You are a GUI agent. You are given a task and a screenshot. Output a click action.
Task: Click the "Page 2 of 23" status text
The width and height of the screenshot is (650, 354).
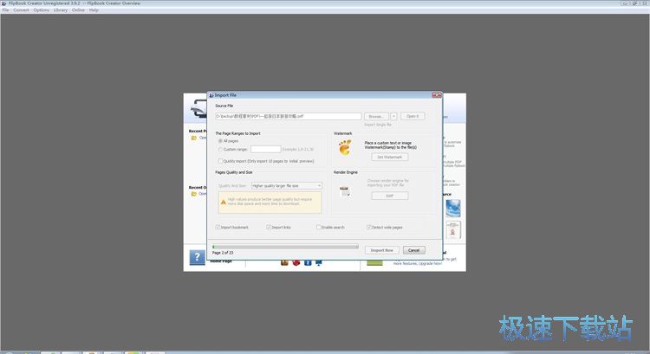(x=223, y=253)
